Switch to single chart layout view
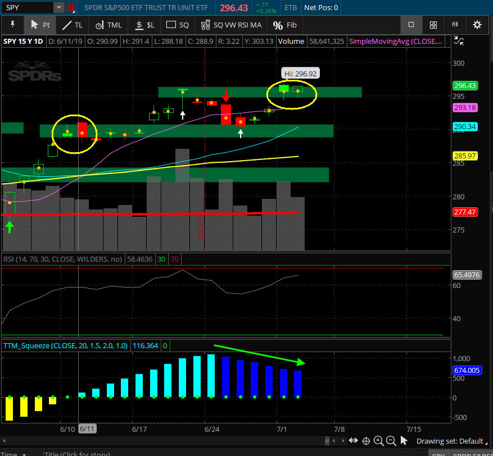The height and width of the screenshot is (456, 493). (x=411, y=25)
